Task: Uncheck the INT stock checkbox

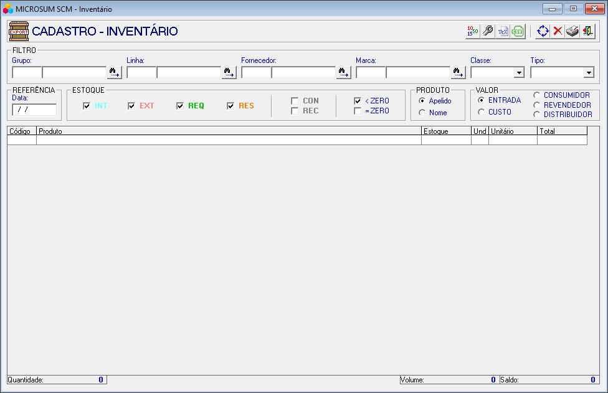Action: coord(87,106)
